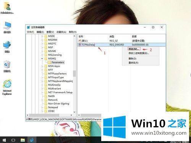Viewport: 191px width, 143px height.
Task: Expand the NET Framework Setup node
Action: 42,92
